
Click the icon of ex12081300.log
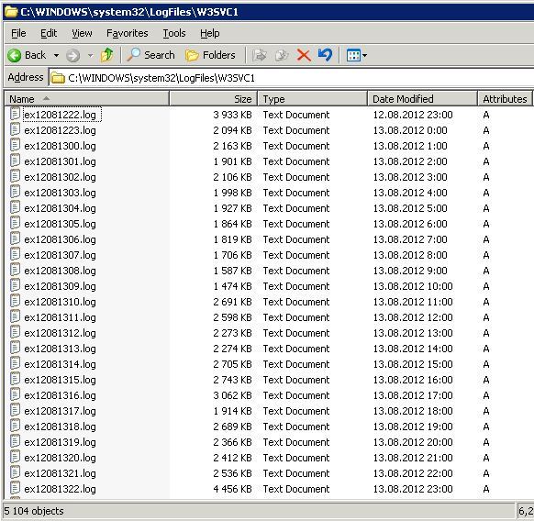[x=15, y=146]
